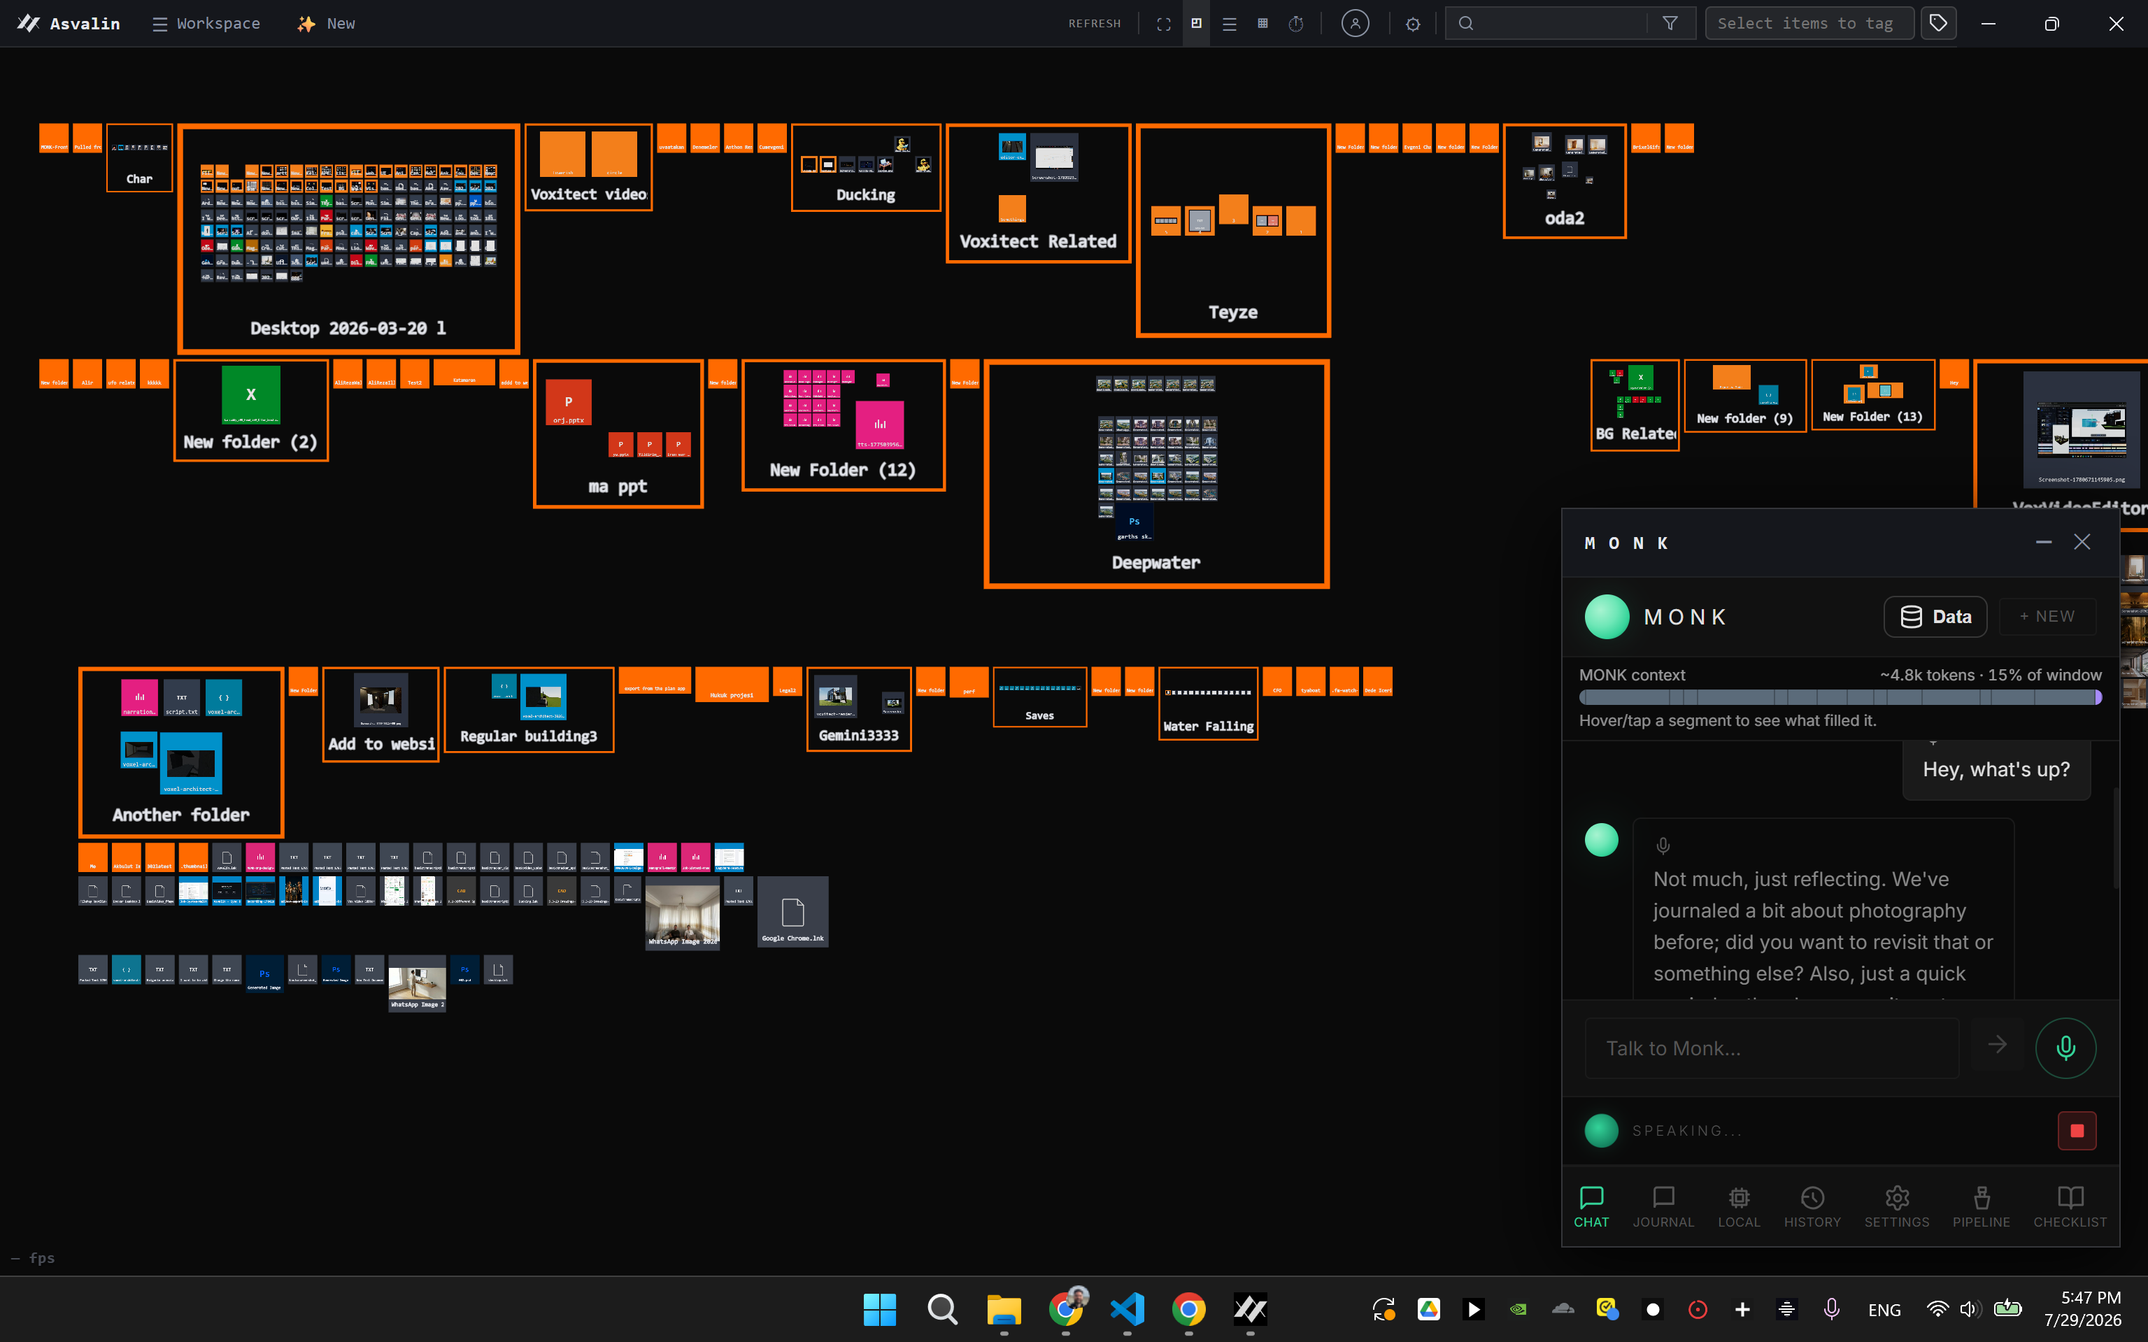Open the 'Desktop 2026-03-20 1' folder

pos(348,238)
